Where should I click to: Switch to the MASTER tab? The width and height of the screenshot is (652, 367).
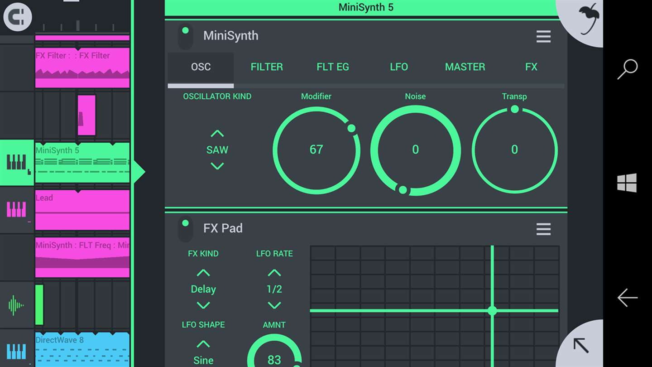(x=465, y=67)
